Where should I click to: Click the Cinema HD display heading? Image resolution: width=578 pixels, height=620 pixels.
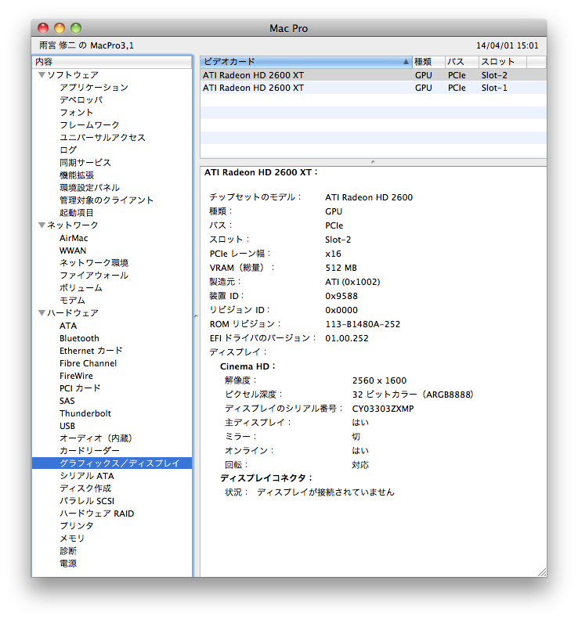(247, 366)
